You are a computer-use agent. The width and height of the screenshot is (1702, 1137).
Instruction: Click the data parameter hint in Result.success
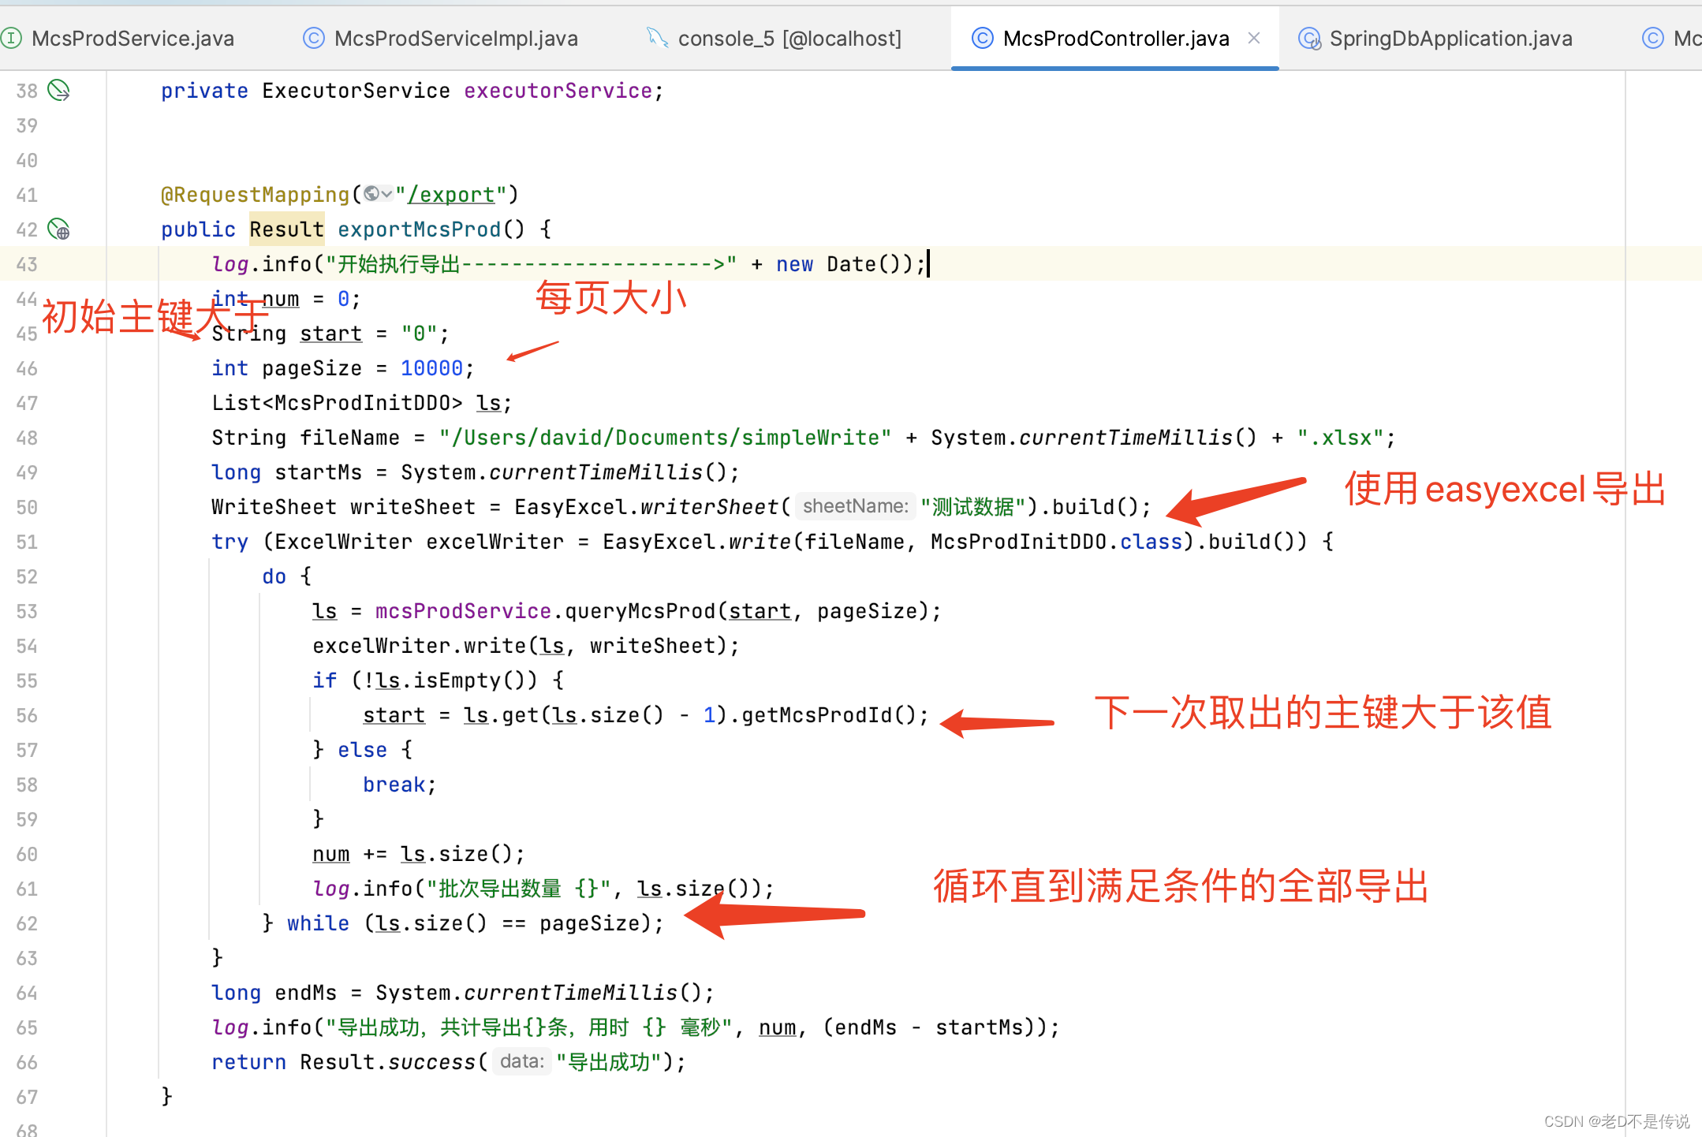(521, 1061)
